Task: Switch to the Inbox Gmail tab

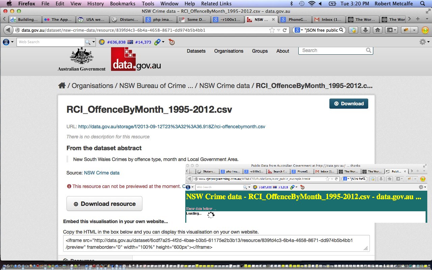Action: tap(329, 19)
